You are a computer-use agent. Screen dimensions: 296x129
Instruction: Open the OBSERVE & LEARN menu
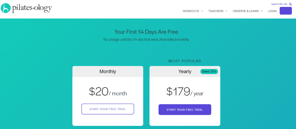[x=245, y=11]
